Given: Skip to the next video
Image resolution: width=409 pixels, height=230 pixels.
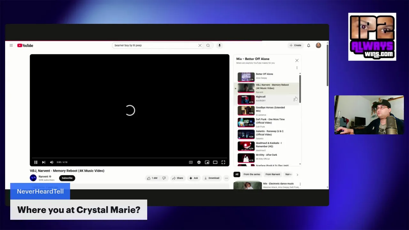Looking at the screenshot, I should coord(44,162).
